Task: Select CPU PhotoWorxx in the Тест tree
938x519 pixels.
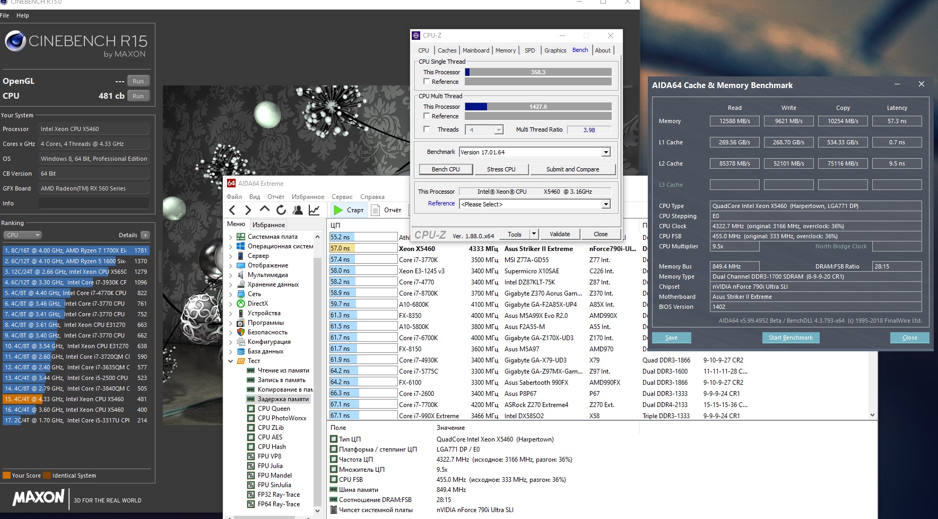Action: (282, 418)
